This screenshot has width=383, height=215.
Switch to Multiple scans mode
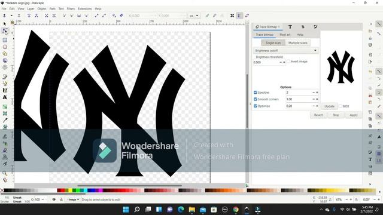298,43
